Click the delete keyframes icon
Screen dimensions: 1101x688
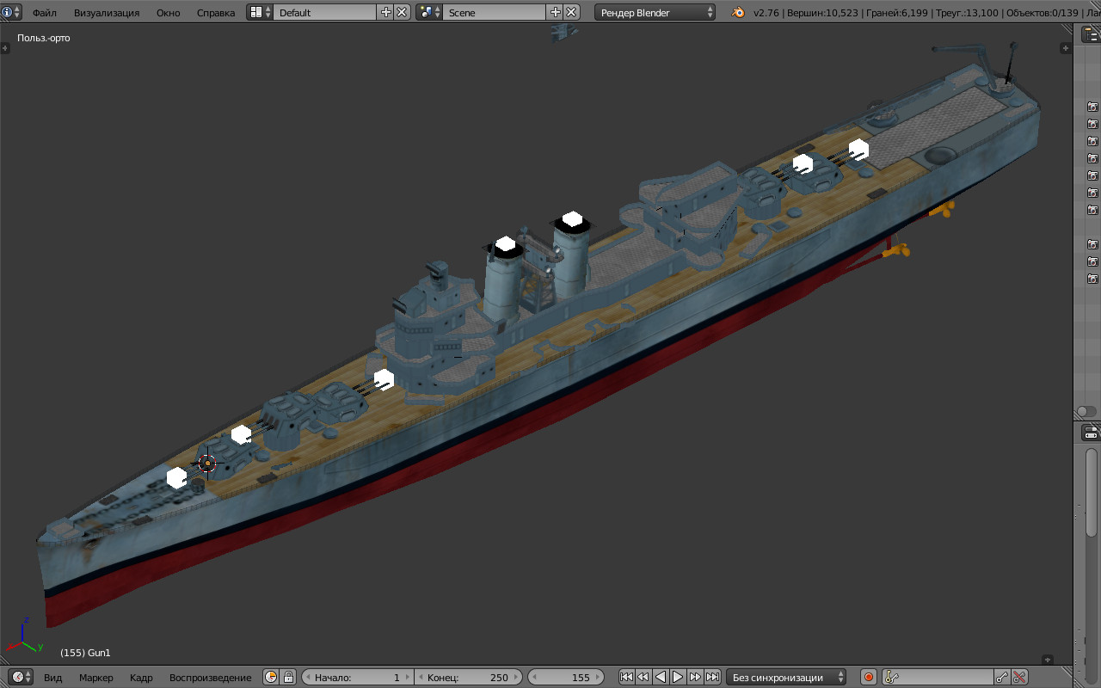(x=1019, y=677)
